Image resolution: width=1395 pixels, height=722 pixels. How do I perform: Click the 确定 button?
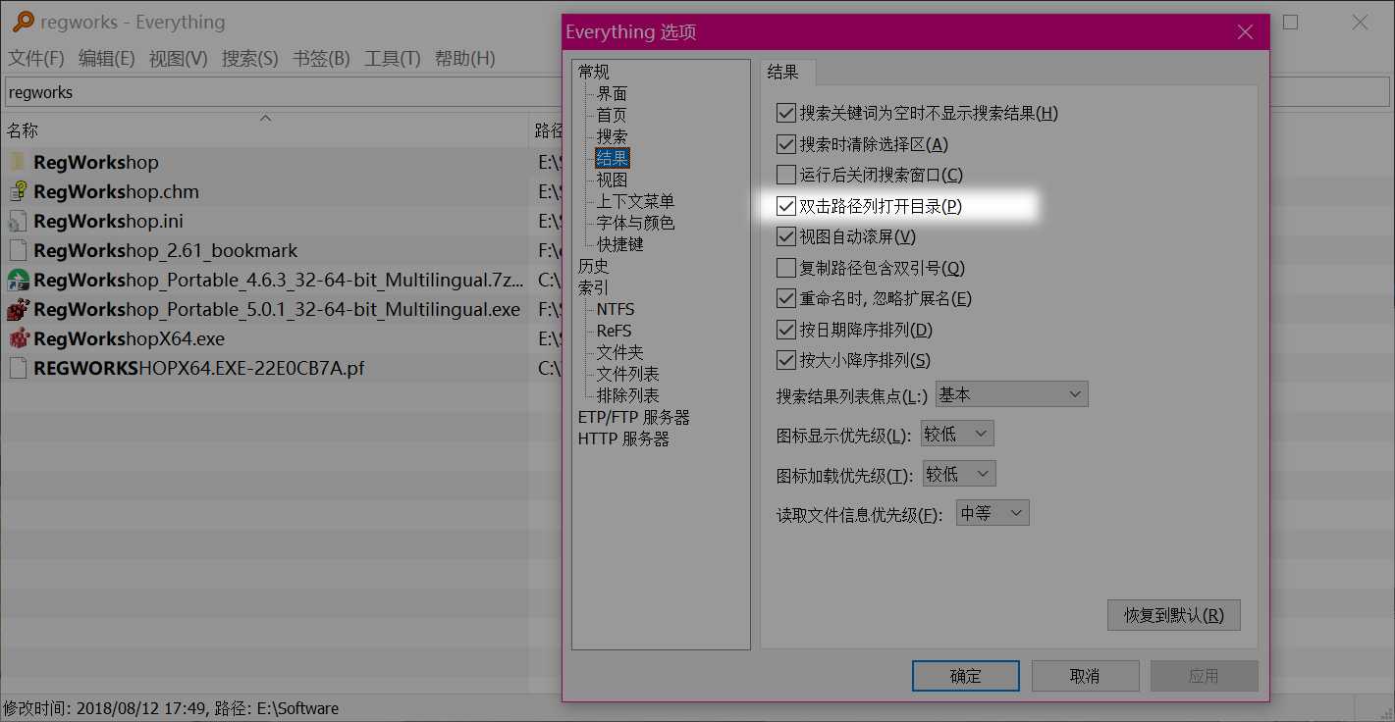tap(965, 676)
